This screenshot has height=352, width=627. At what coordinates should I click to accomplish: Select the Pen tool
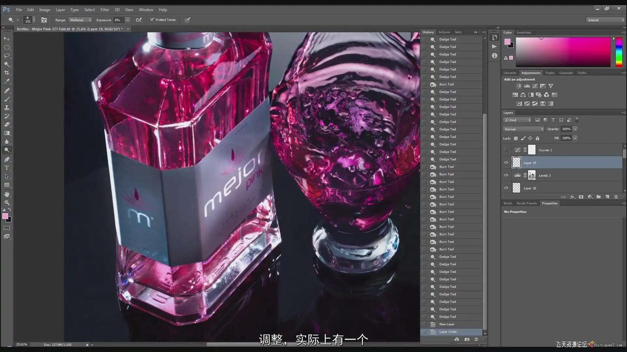[x=7, y=159]
